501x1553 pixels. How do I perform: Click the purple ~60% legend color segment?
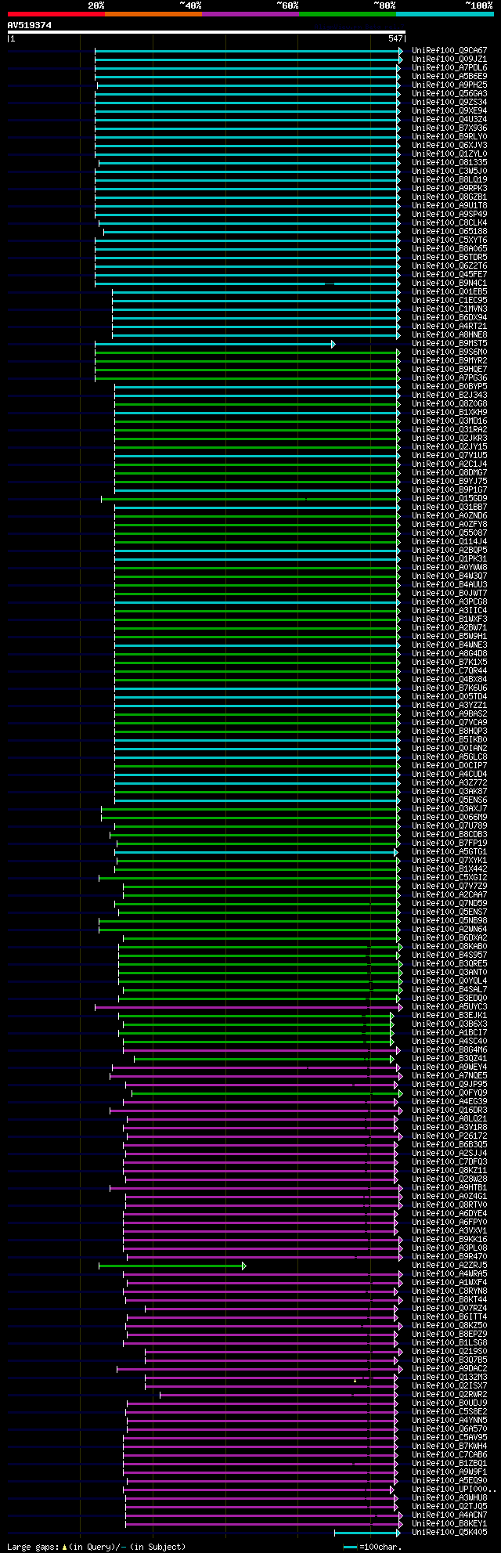(250, 13)
